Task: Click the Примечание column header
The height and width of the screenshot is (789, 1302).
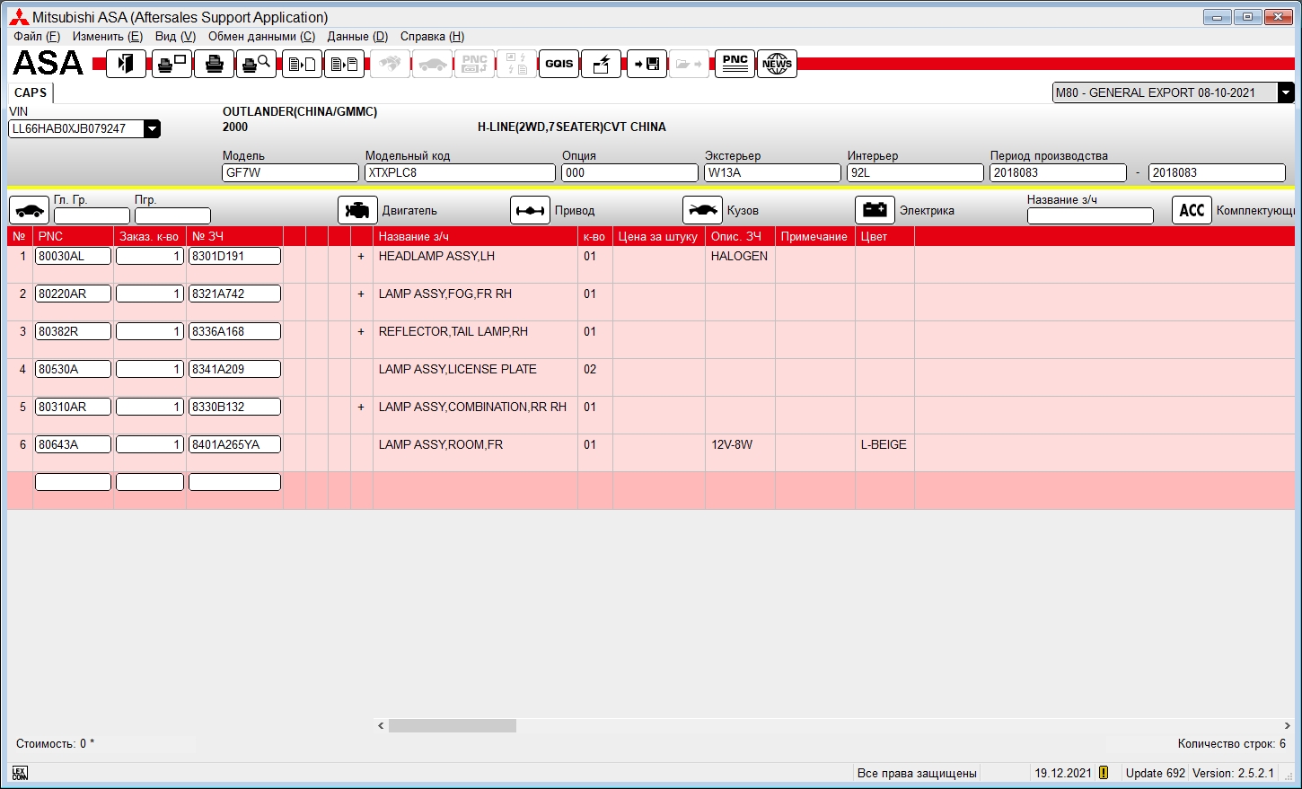Action: (x=815, y=236)
